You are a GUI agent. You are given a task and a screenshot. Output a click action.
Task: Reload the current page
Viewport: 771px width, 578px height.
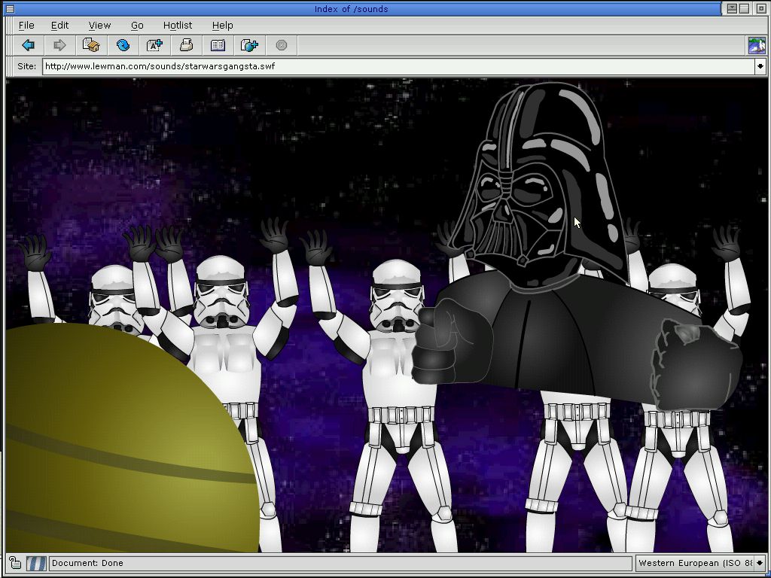123,45
